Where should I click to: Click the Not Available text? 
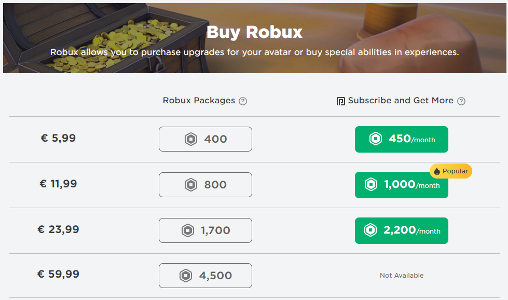coord(402,276)
